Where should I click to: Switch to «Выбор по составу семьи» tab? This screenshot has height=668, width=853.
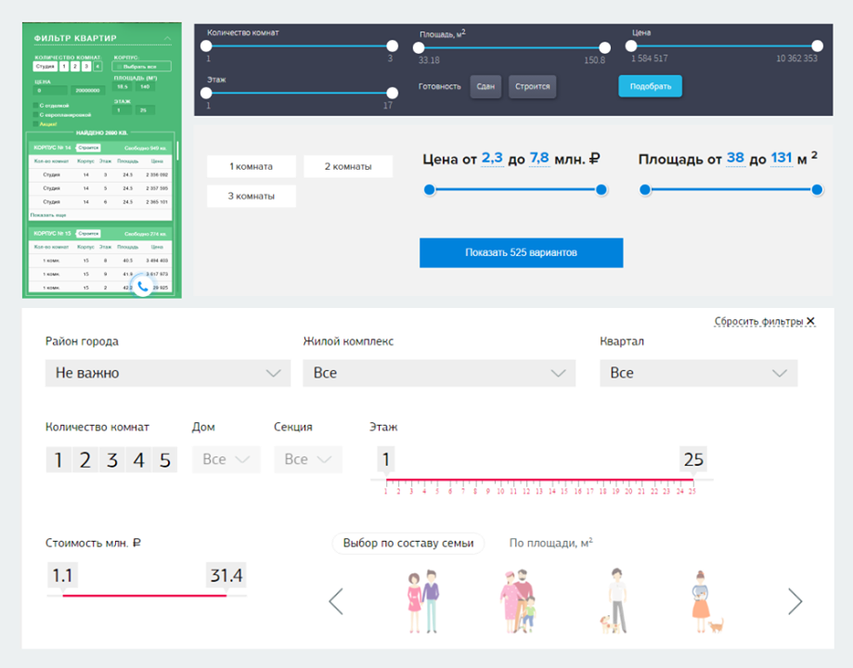tap(408, 543)
